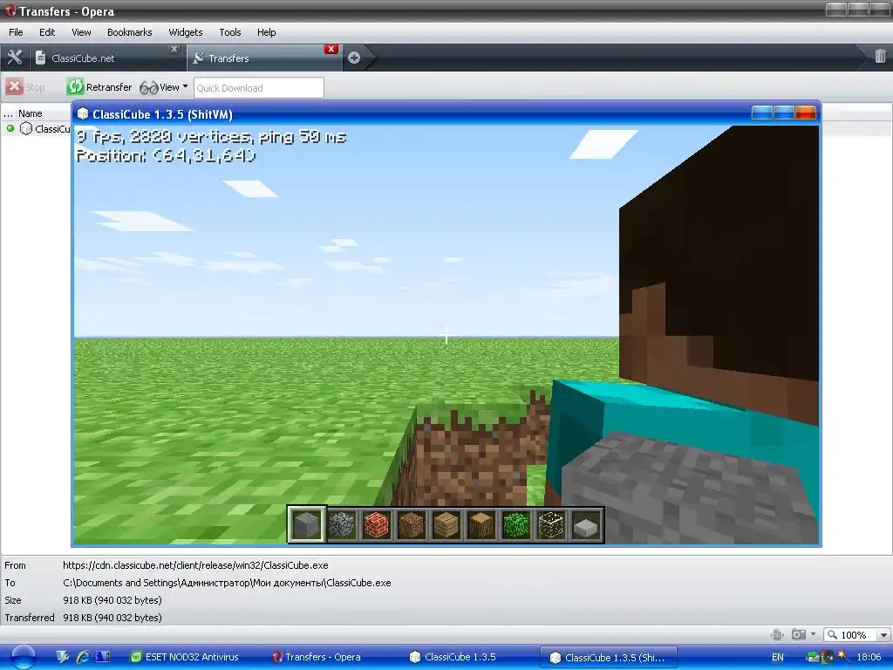The height and width of the screenshot is (670, 893).
Task: Open the zoom 100% dropdown arrow
Action: point(883,635)
